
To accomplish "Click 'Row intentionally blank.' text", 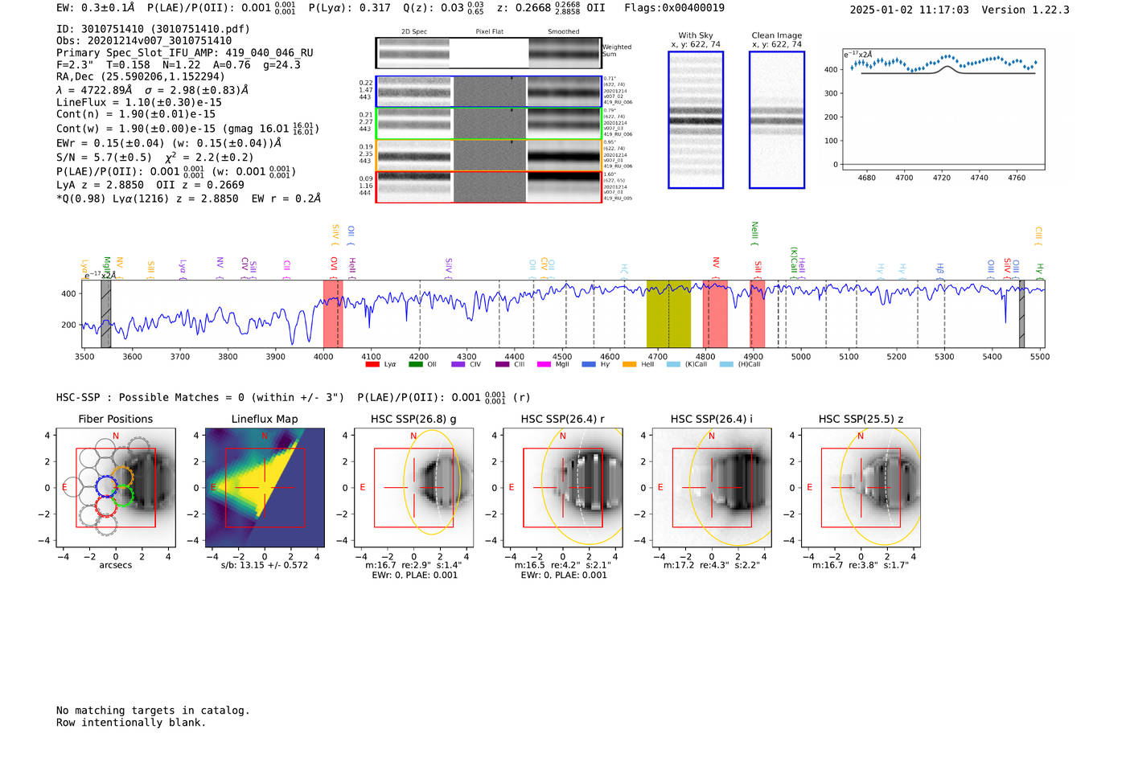I will (131, 723).
